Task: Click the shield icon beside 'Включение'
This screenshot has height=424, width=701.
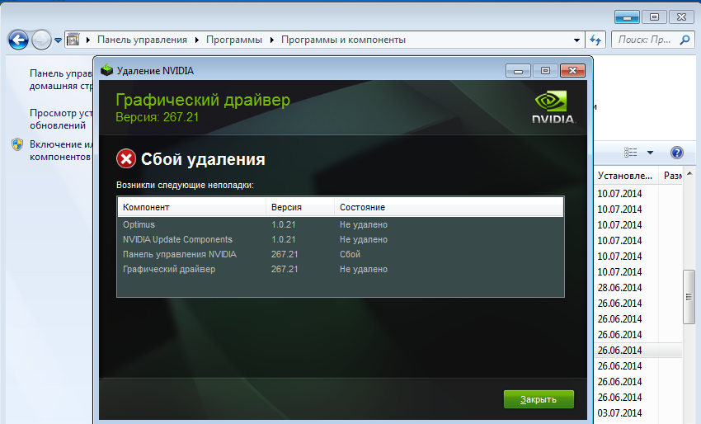Action: click(17, 144)
